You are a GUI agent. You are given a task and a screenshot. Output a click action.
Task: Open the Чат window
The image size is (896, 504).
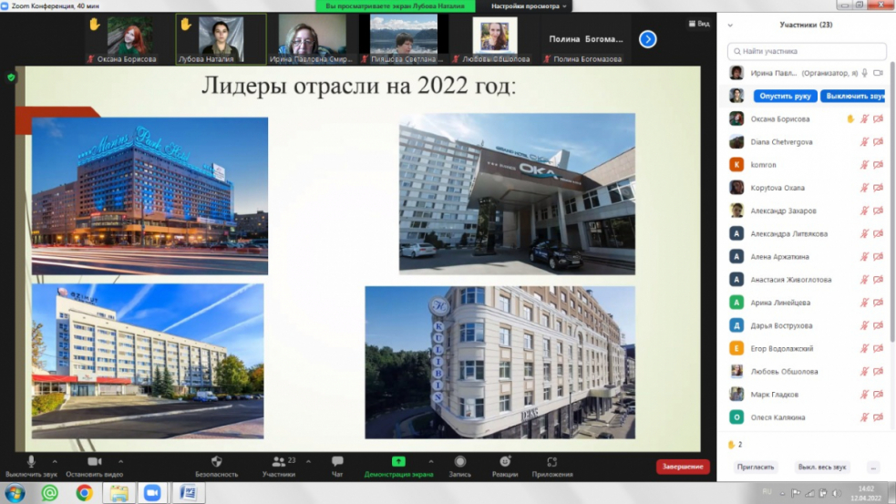point(337,461)
